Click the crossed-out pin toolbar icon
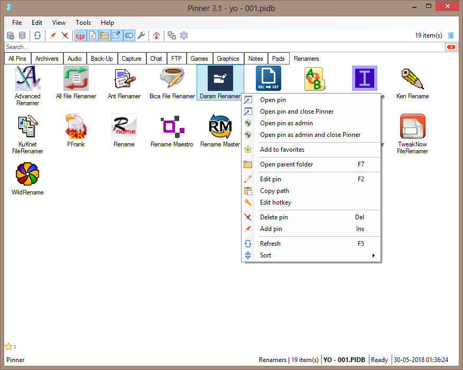 pos(65,35)
